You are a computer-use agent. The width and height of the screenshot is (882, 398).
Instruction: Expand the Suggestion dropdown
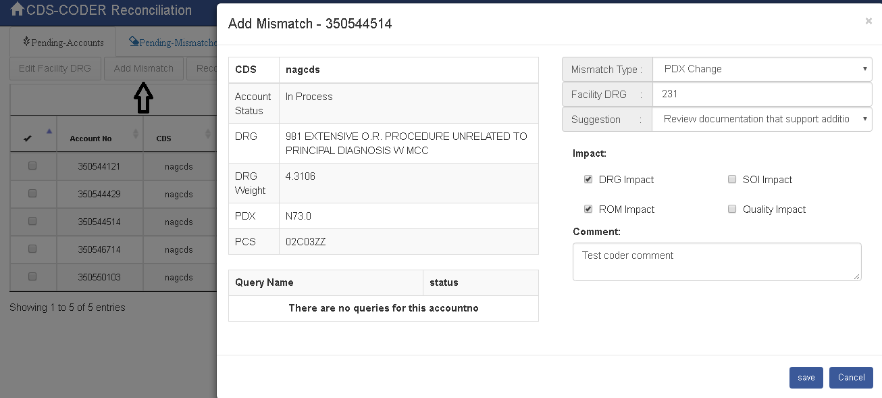762,119
